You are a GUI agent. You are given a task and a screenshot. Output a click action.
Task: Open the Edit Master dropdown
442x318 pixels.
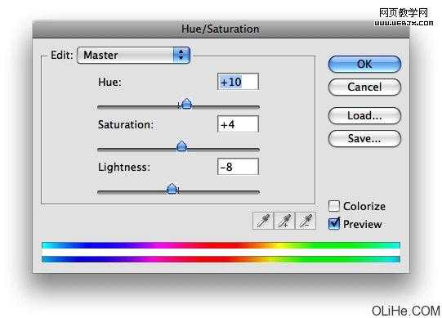coord(134,55)
